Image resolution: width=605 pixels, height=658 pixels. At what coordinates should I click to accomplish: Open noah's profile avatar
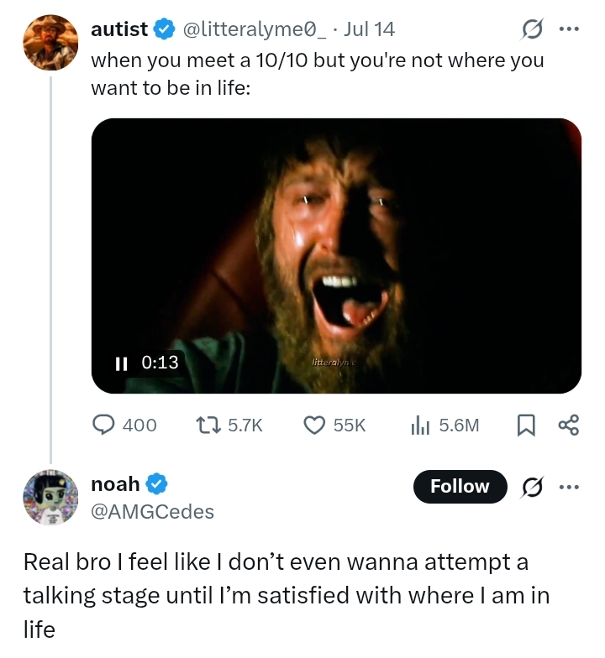click(50, 497)
